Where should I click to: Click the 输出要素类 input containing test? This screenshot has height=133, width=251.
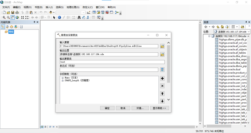pyautogui.click(x=112, y=62)
